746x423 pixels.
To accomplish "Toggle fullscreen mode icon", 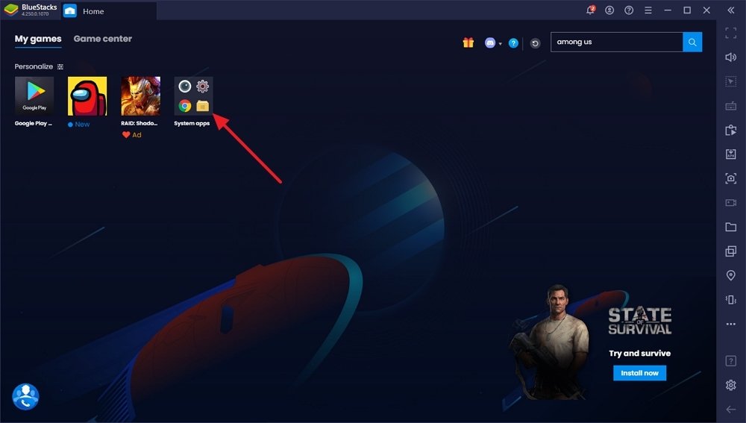I will coord(731,33).
